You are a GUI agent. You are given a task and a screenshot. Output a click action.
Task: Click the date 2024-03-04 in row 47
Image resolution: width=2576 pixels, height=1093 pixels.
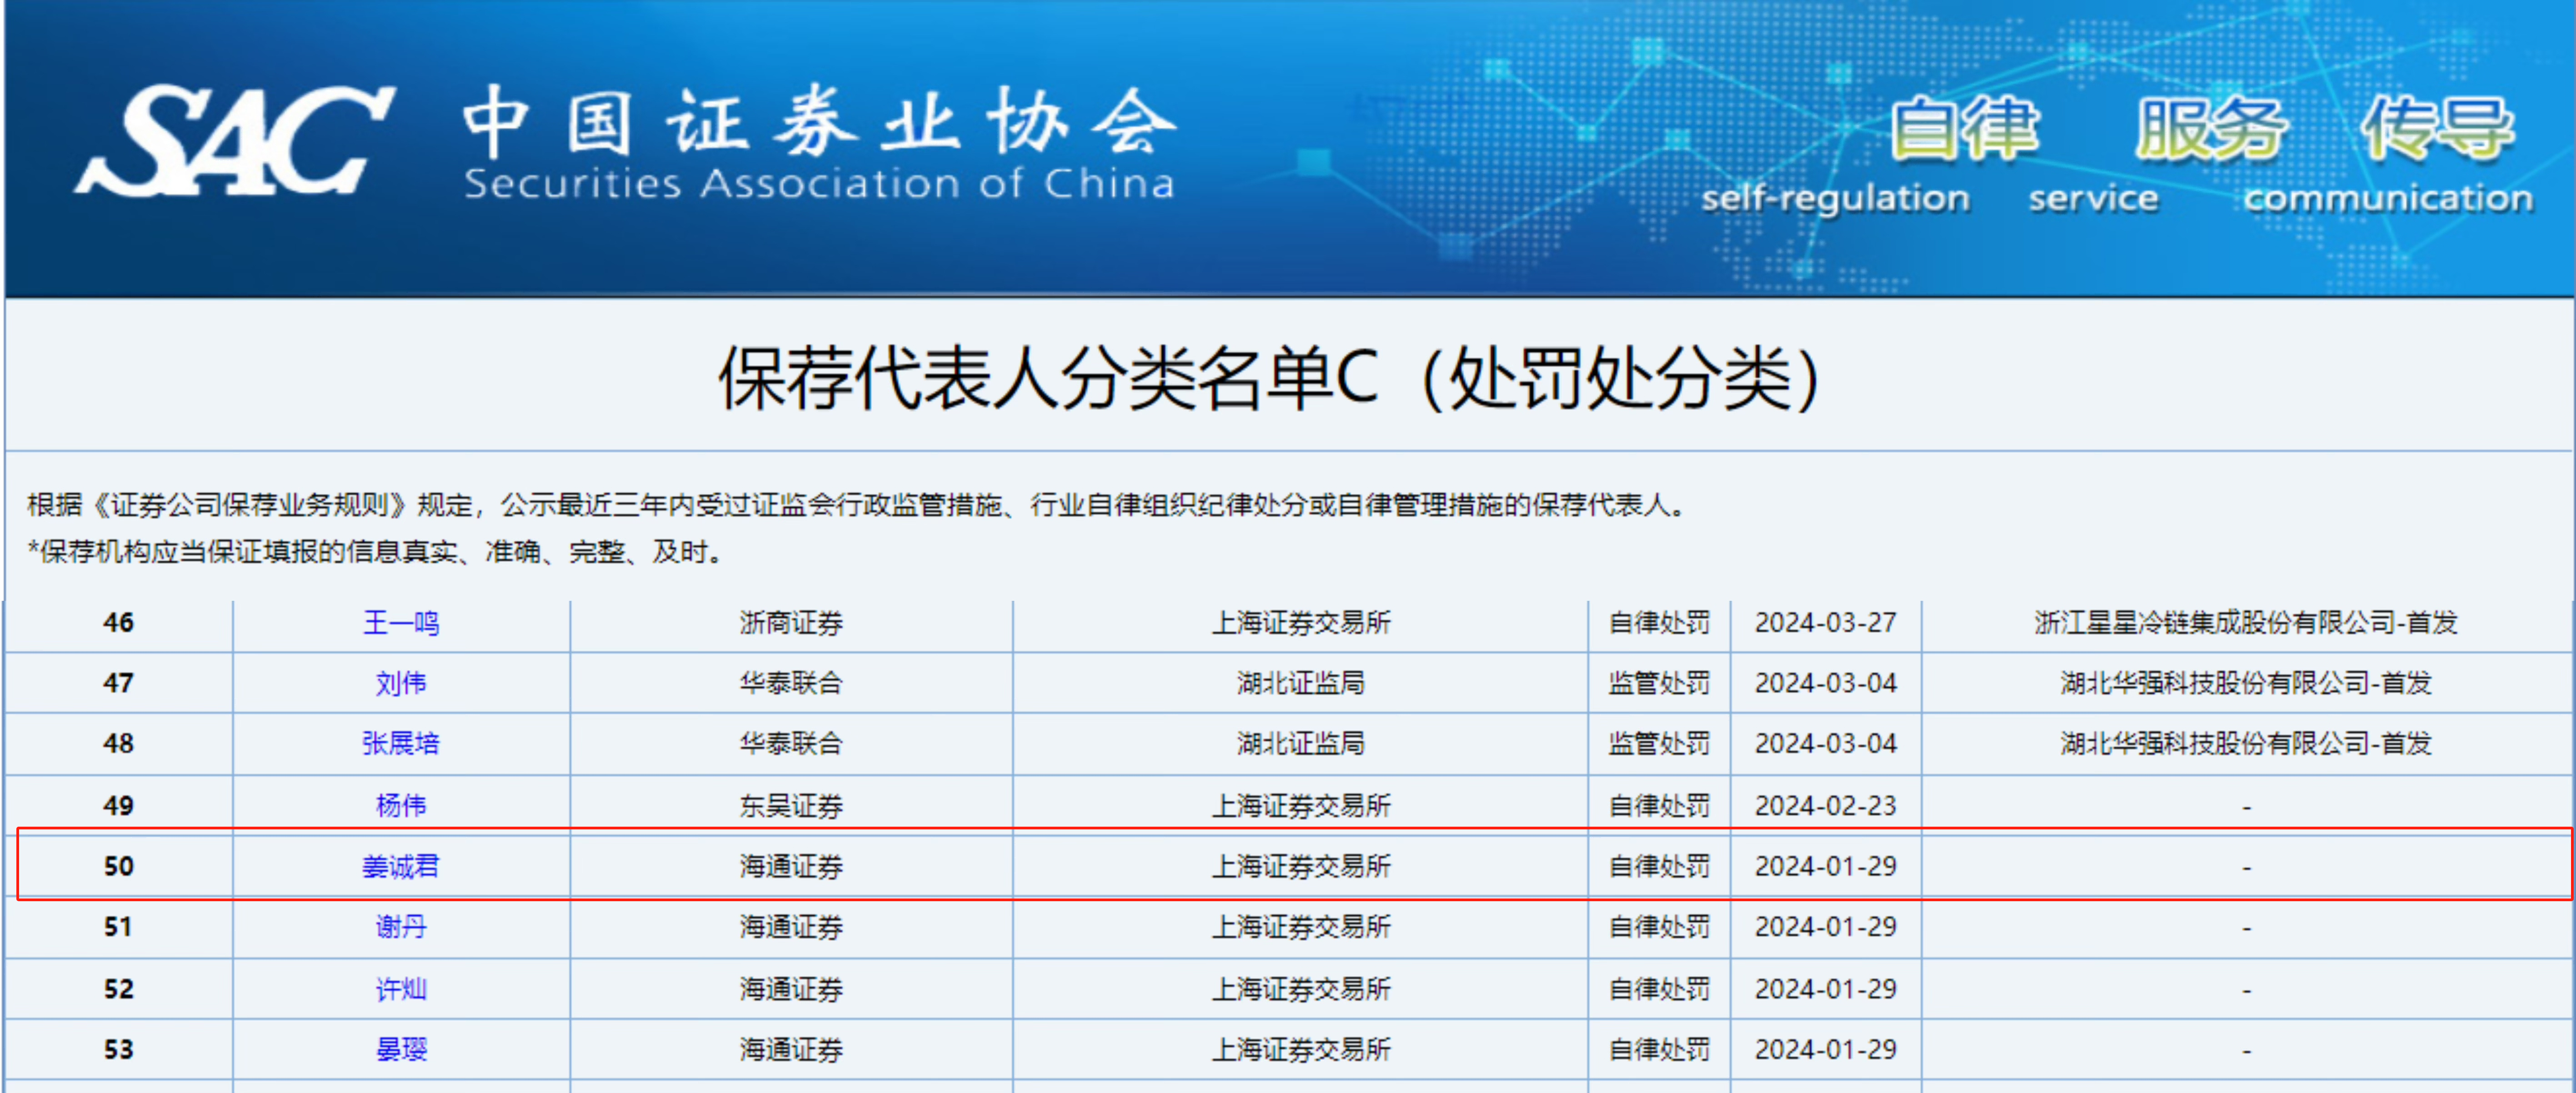point(1825,683)
